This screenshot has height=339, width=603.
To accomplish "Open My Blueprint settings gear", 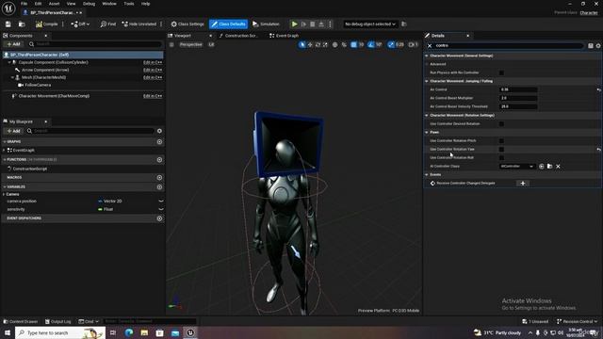I will [x=159, y=131].
